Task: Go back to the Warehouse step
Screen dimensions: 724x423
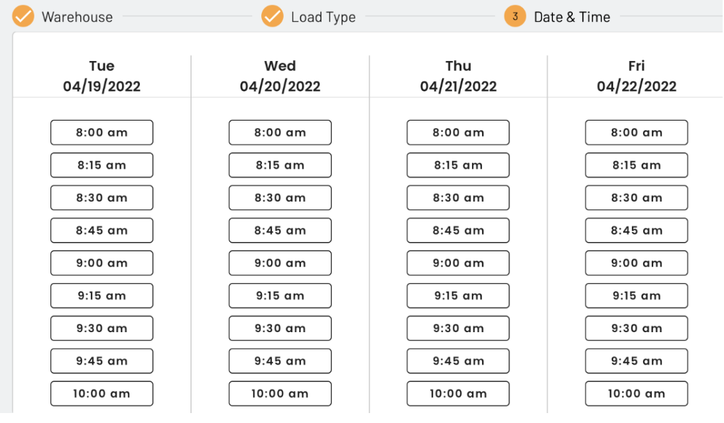Action: 77,17
